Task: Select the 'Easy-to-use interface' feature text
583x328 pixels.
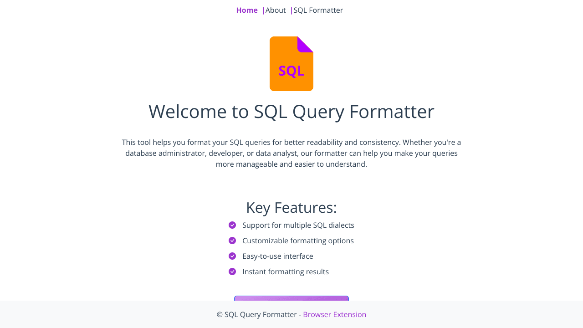Action: point(277,256)
